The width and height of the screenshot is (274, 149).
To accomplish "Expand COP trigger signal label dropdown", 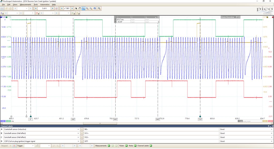I will coord(78,141).
